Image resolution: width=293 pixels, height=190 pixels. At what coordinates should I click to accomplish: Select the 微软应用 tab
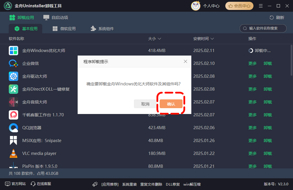64,29
